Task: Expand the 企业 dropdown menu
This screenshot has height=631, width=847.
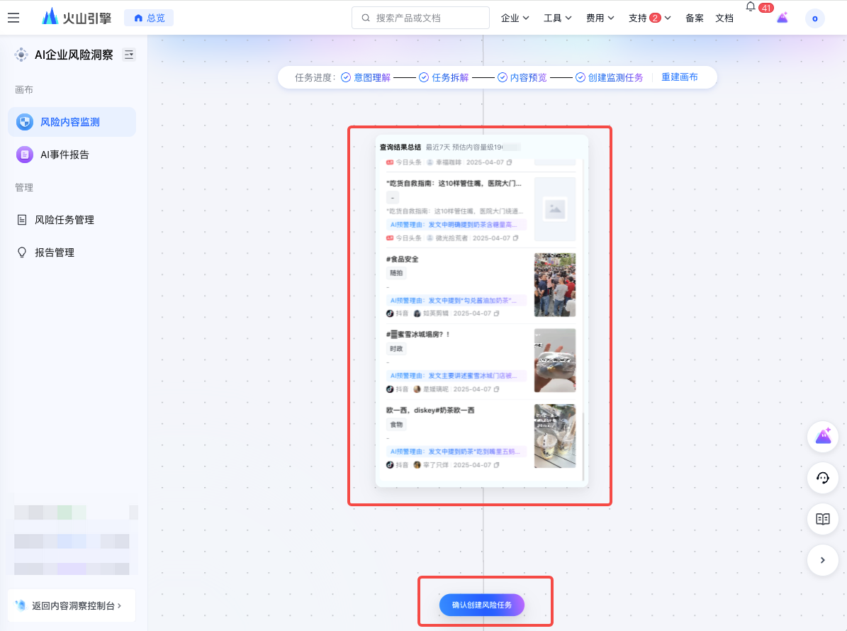Action: click(515, 18)
